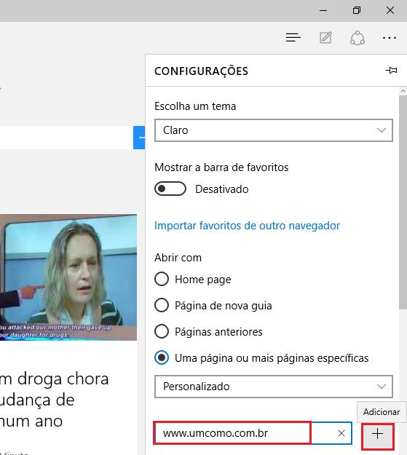Click the page search text box
Screen dimensions: 407x455
click(66, 138)
